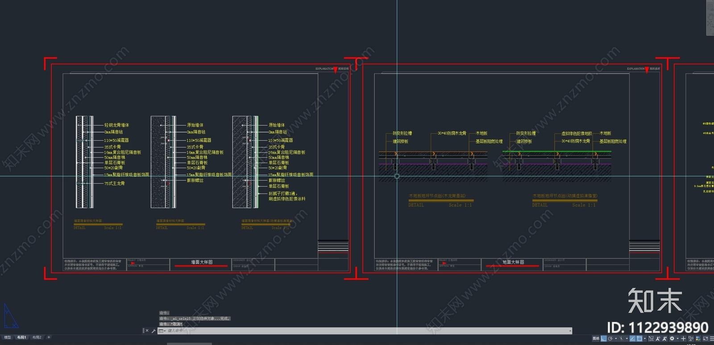
Task: Select the green floor covering line
Action: click(x=557, y=152)
